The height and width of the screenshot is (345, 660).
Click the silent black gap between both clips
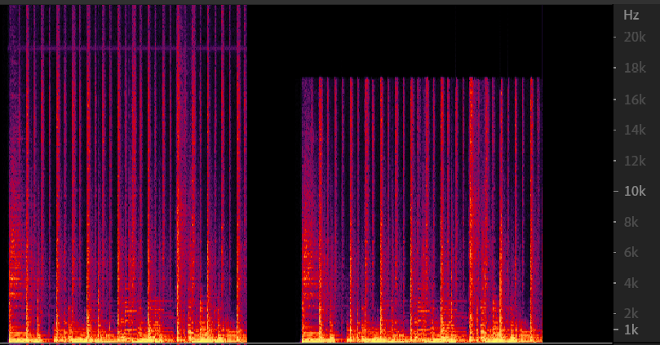[274, 173]
